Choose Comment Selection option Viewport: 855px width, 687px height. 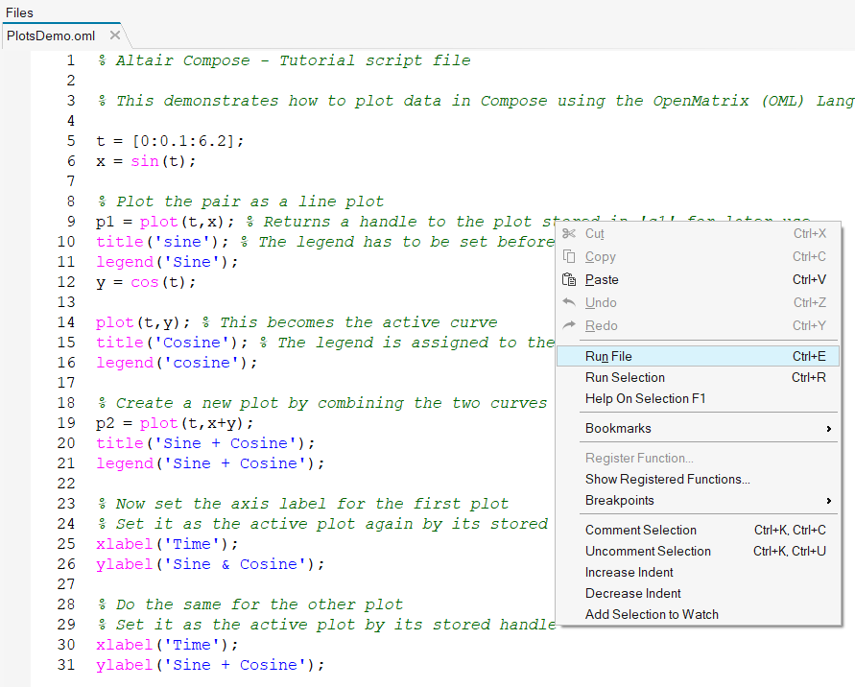coord(640,530)
